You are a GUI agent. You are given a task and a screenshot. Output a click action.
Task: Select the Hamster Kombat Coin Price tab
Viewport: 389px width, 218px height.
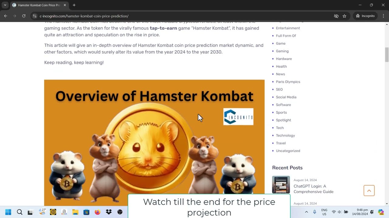(39, 5)
